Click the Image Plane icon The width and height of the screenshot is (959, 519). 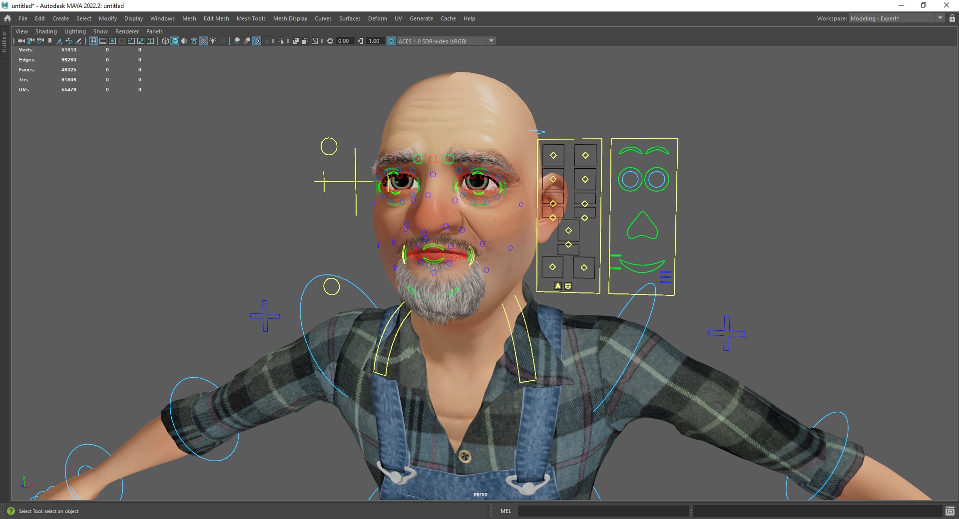tap(59, 41)
